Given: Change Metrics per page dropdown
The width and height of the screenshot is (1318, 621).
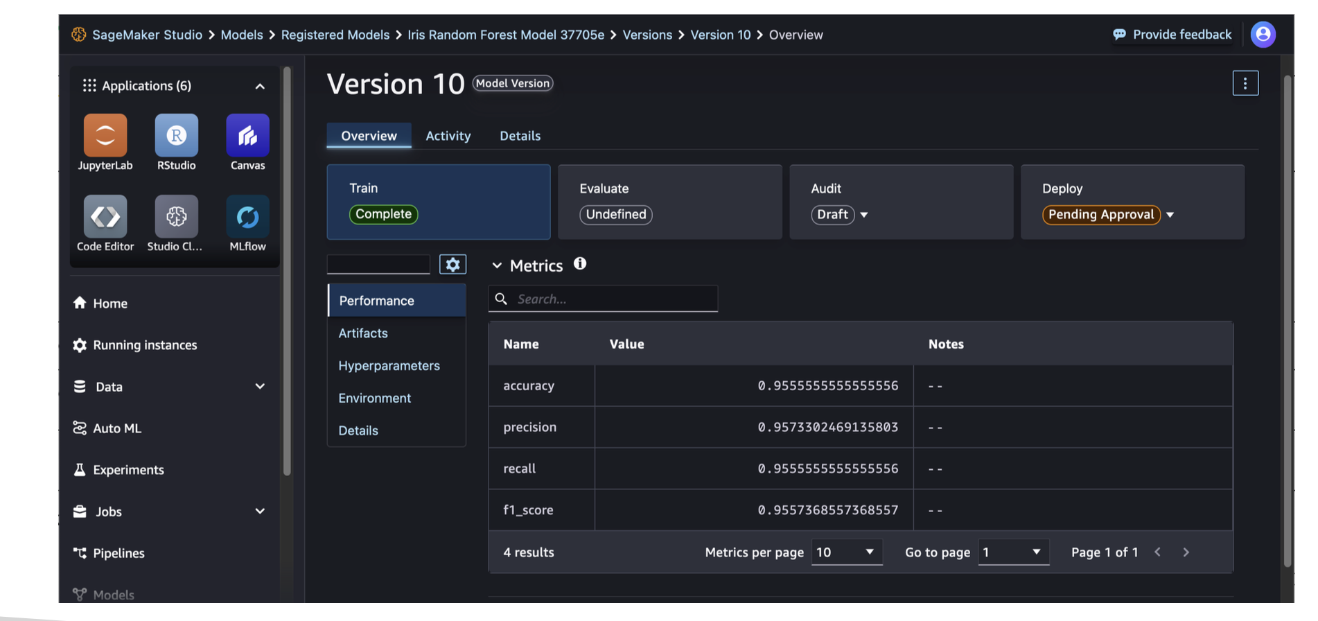Looking at the screenshot, I should click(x=846, y=552).
